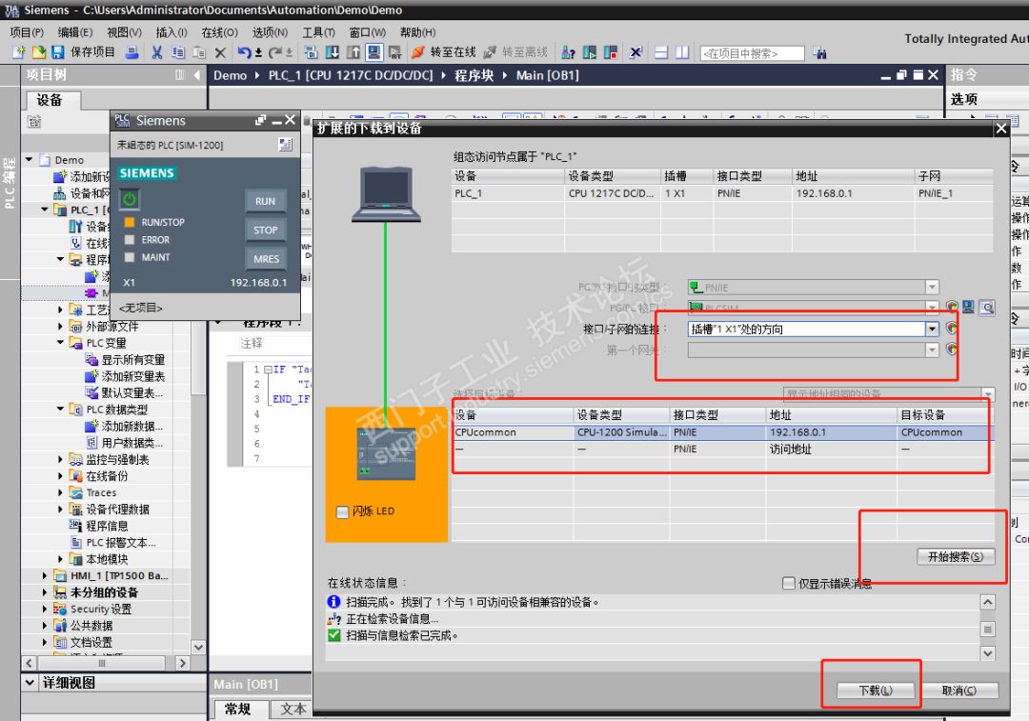
Task: Click the Start CPU toolbar icon
Action: point(590,52)
